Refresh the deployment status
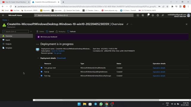 [x=72, y=32]
